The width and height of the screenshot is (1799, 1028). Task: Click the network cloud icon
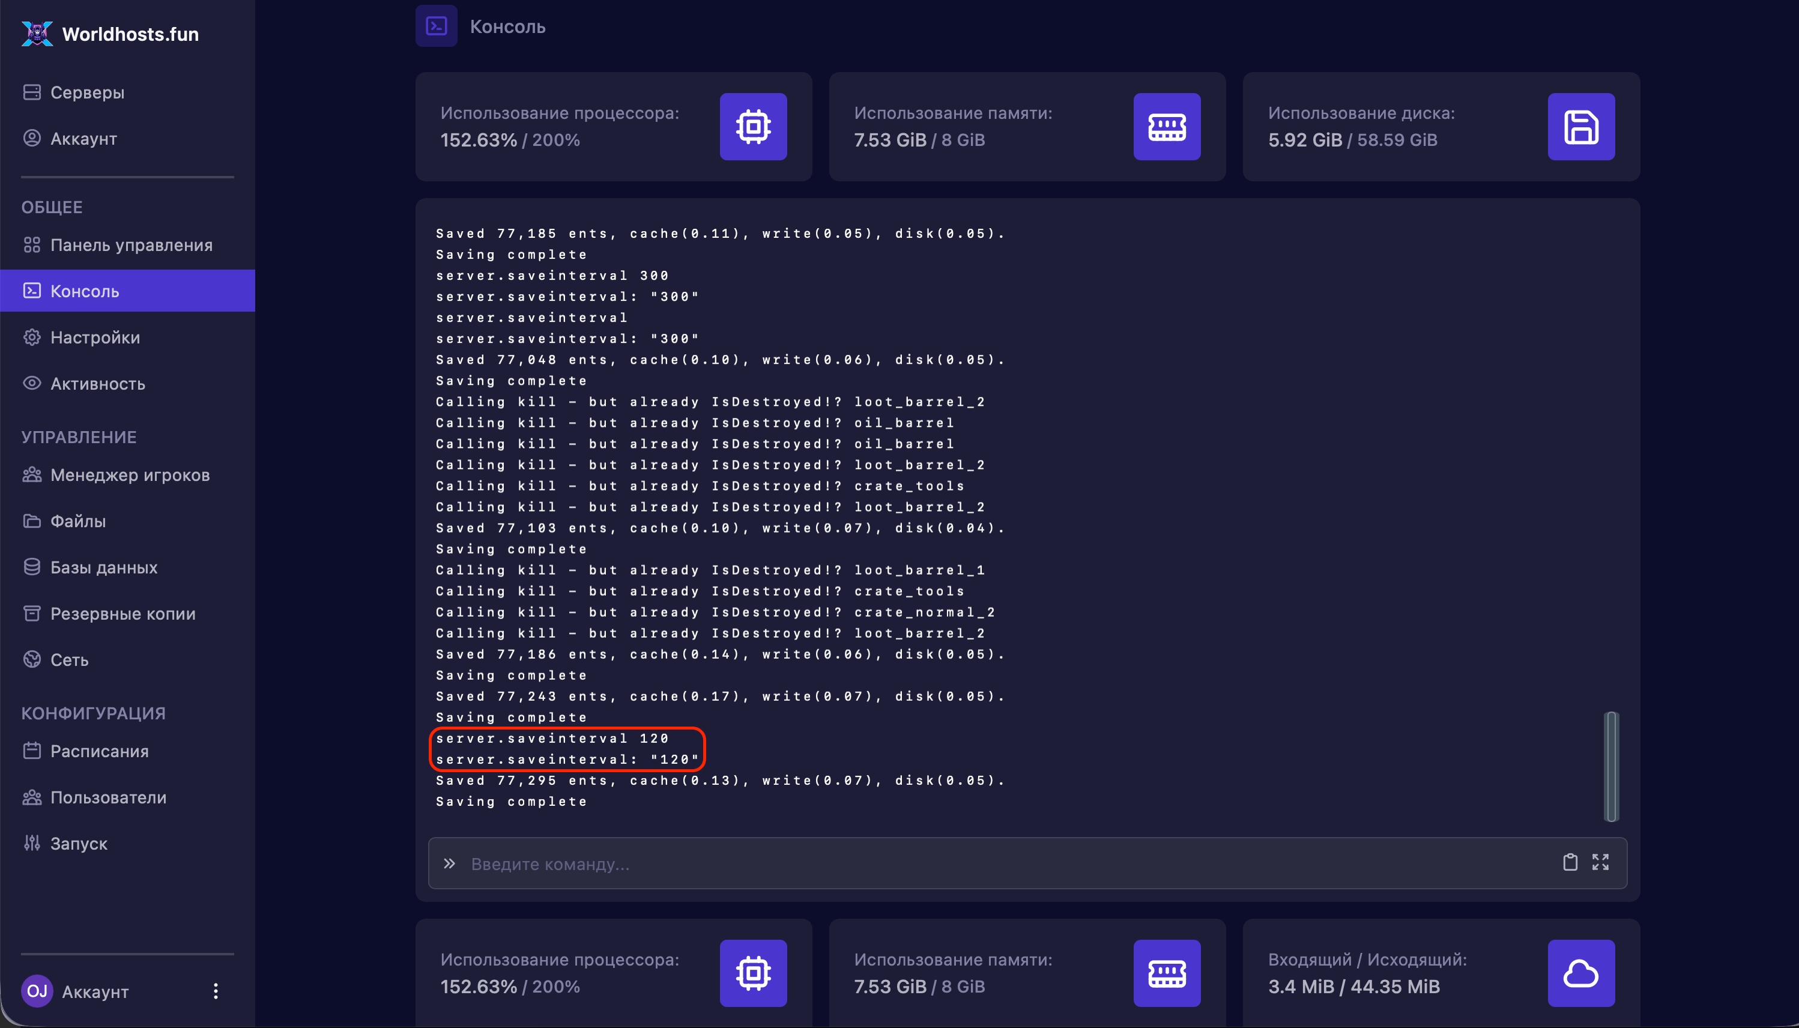click(x=1581, y=973)
